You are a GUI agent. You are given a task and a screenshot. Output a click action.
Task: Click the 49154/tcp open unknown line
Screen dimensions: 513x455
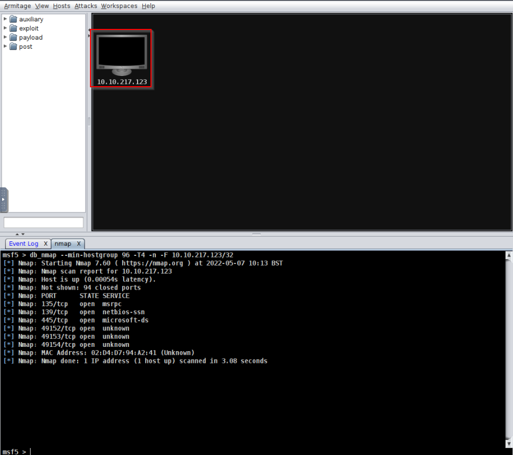66,345
